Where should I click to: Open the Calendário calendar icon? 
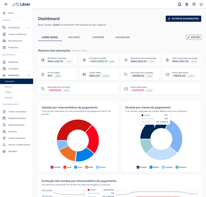(x=4, y=69)
